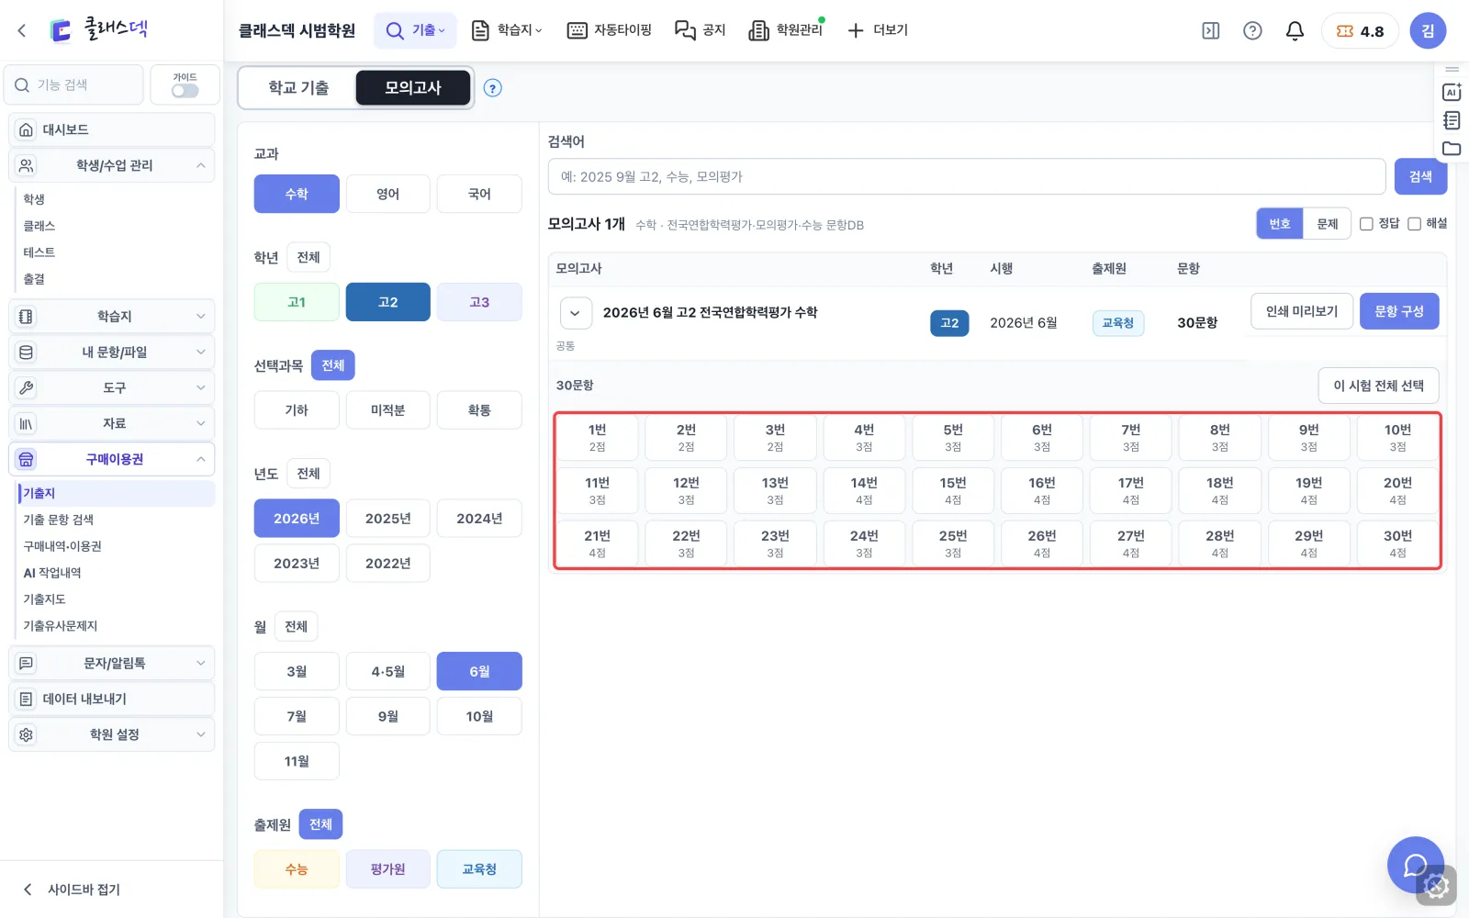The width and height of the screenshot is (1469, 918).
Task: Switch the view to 문제
Action: (1328, 224)
